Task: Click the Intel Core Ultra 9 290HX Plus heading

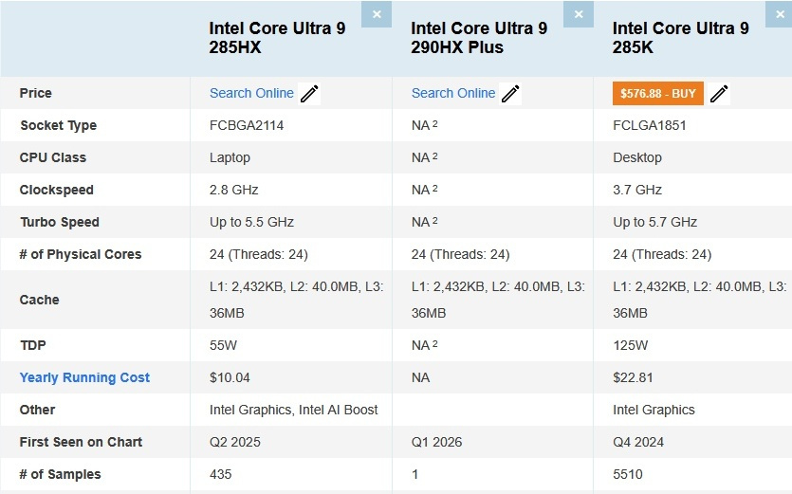Action: [x=479, y=37]
